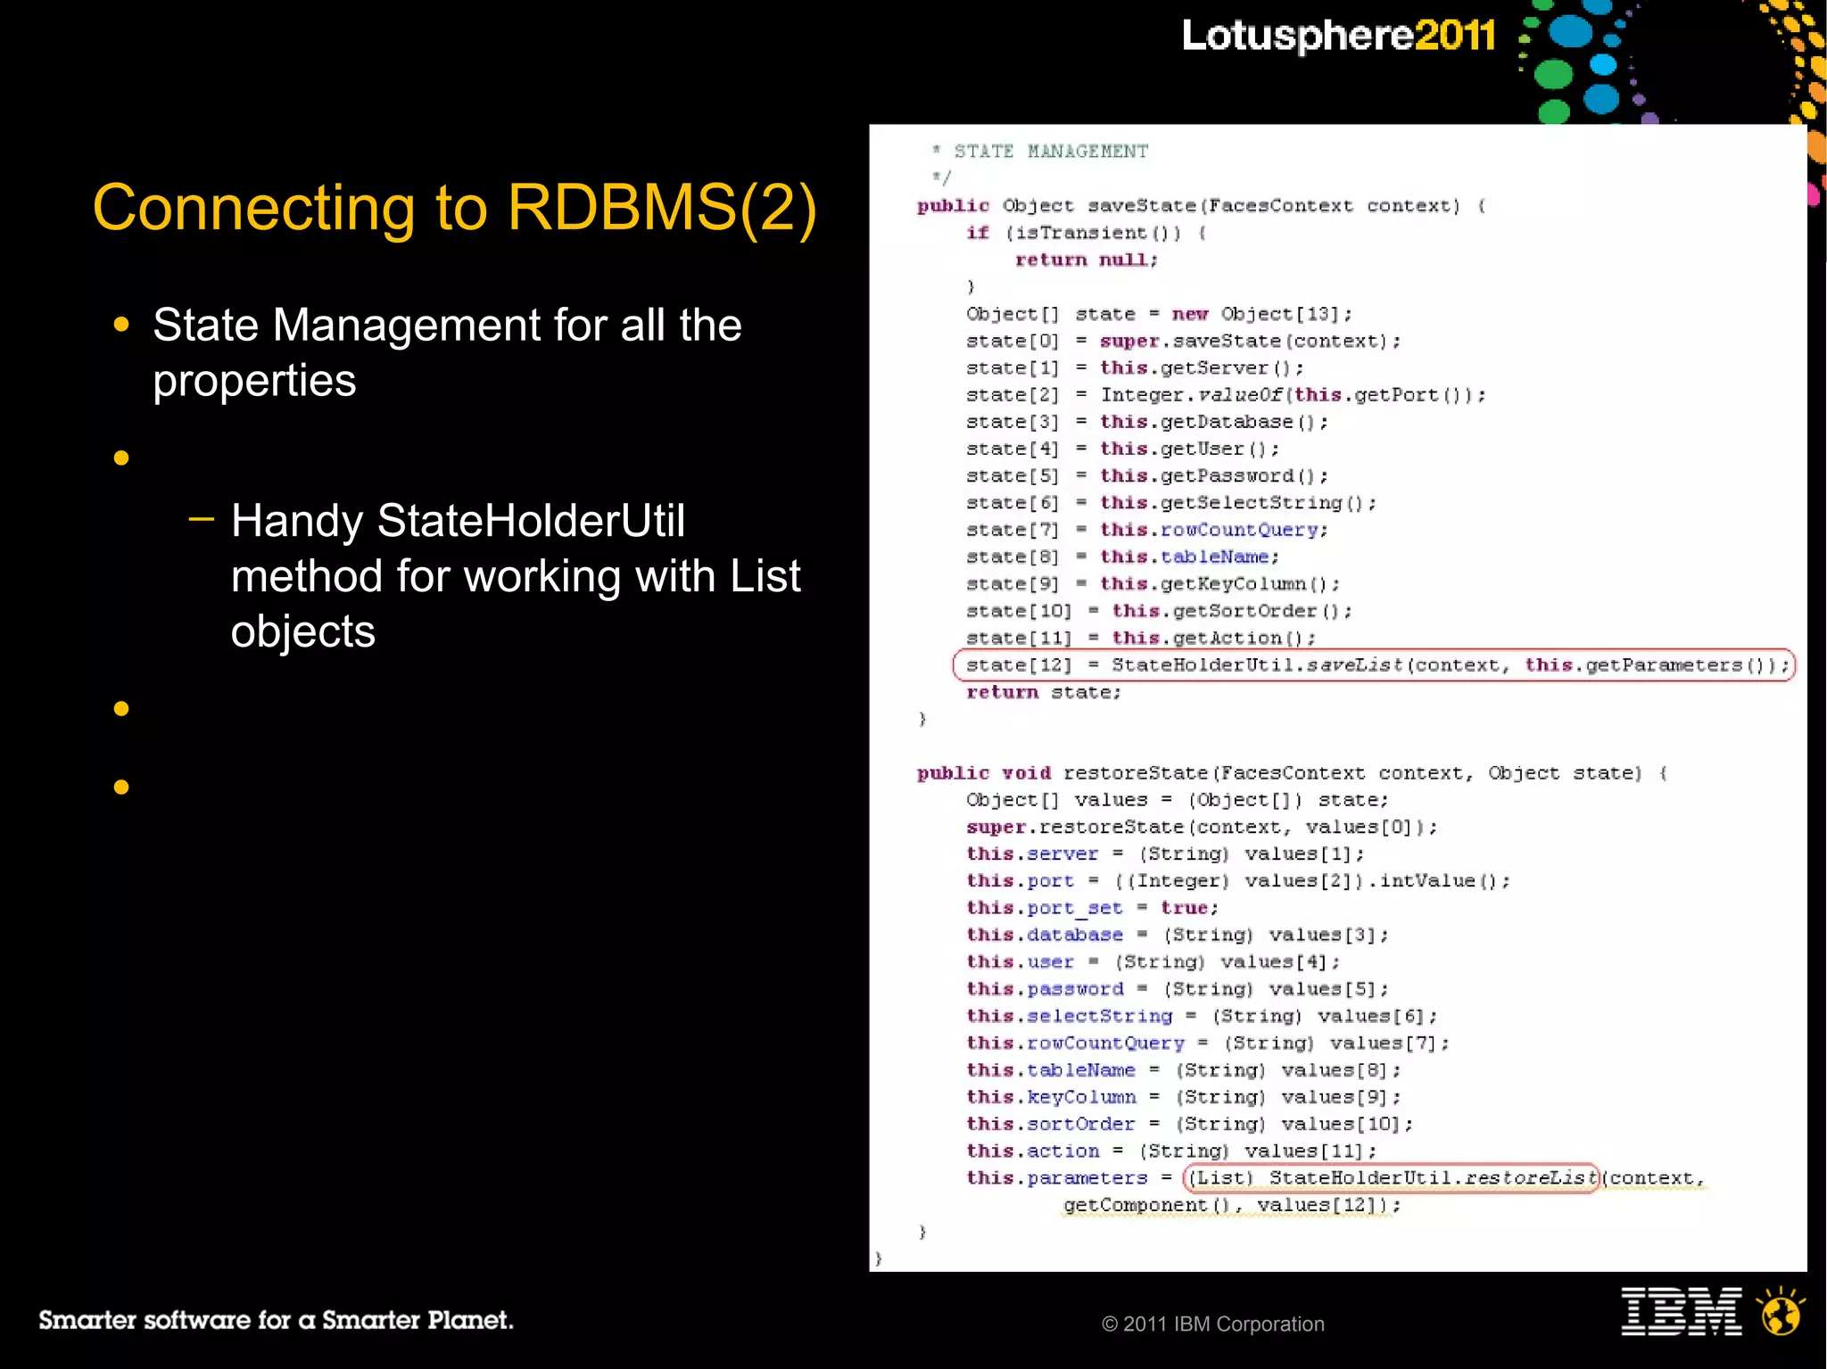Click the title "Connecting to RDBMS(2)"

point(454,208)
